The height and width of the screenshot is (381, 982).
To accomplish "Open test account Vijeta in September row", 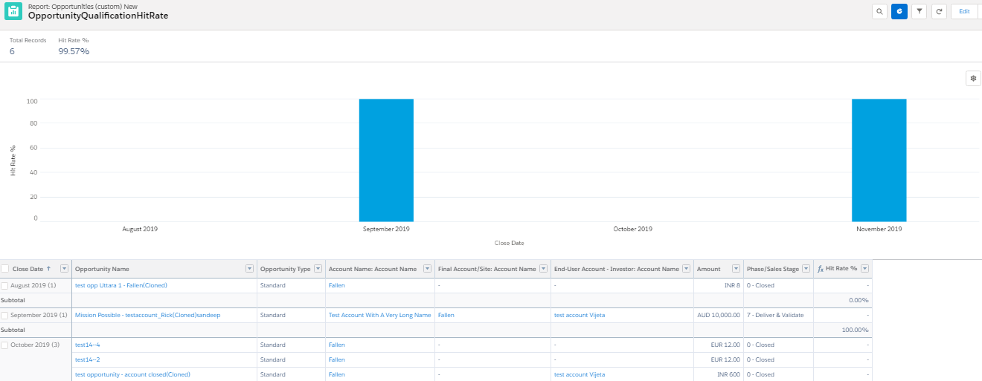I will coord(580,315).
